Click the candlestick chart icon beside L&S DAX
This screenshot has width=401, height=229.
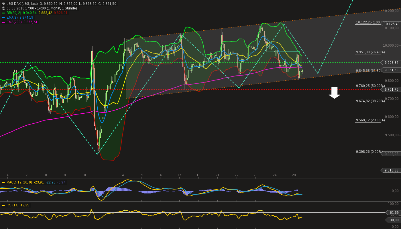(x=3, y=4)
